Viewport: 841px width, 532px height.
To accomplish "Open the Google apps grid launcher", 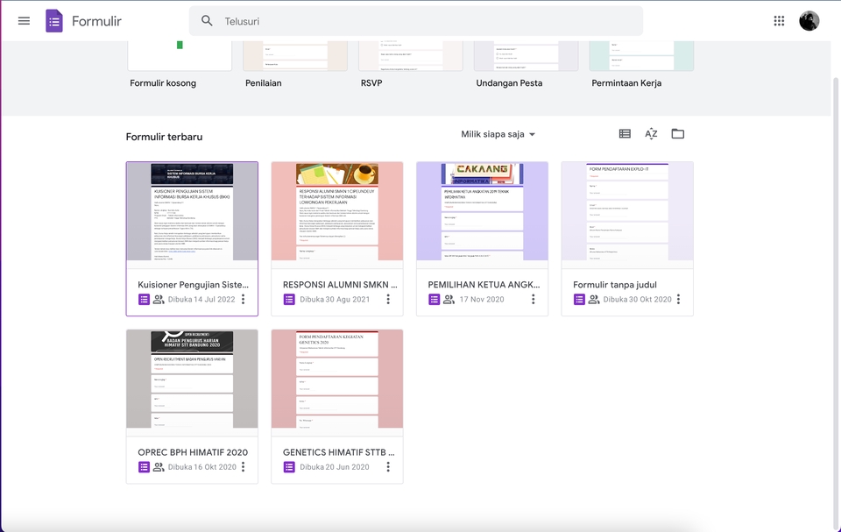I will [x=779, y=20].
